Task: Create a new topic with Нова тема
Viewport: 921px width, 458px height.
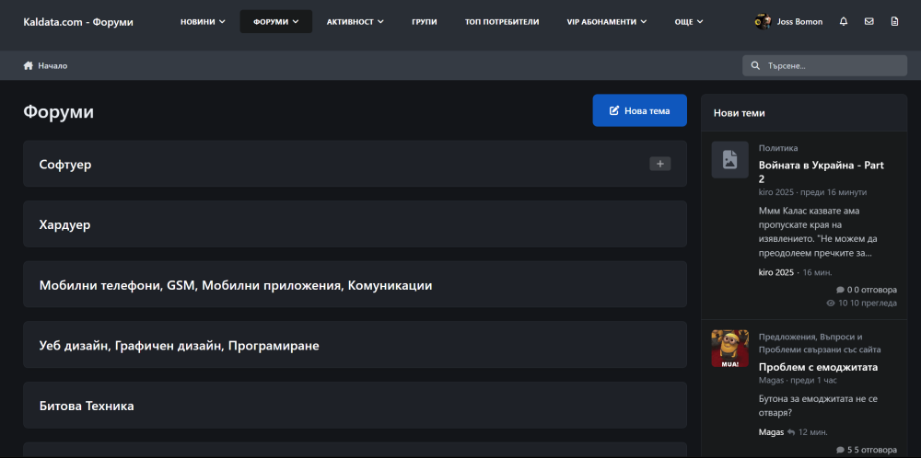Action: coord(640,110)
